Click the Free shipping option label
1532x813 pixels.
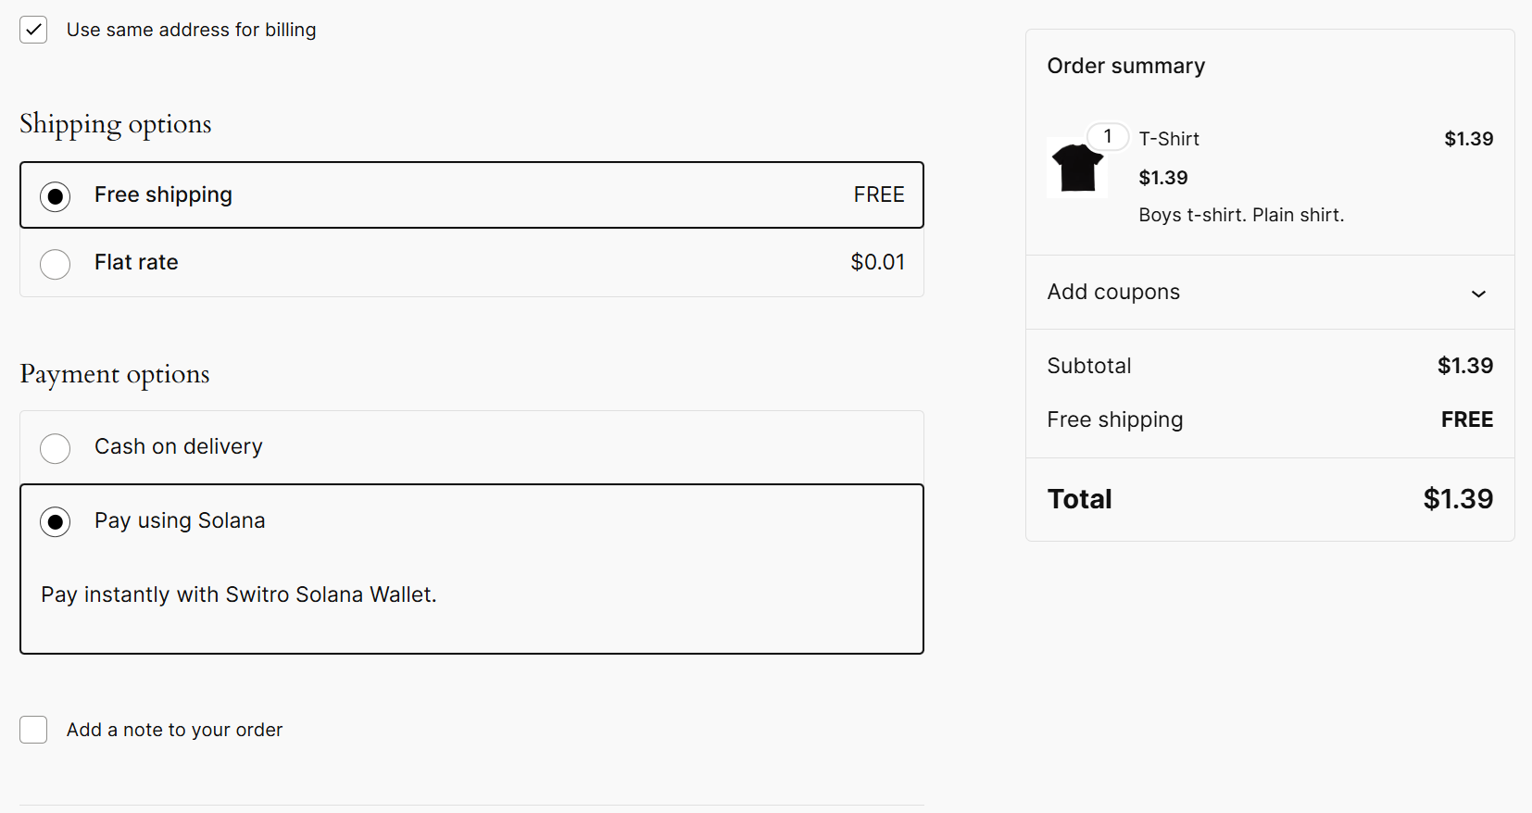point(163,194)
